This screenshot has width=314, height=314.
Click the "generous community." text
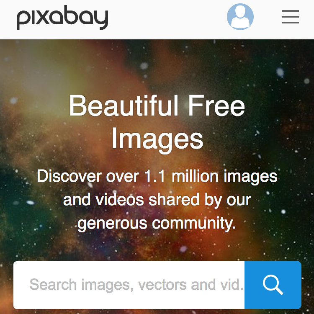click(x=157, y=223)
